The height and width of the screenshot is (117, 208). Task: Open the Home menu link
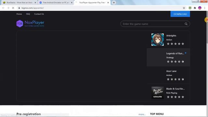(x=19, y=14)
